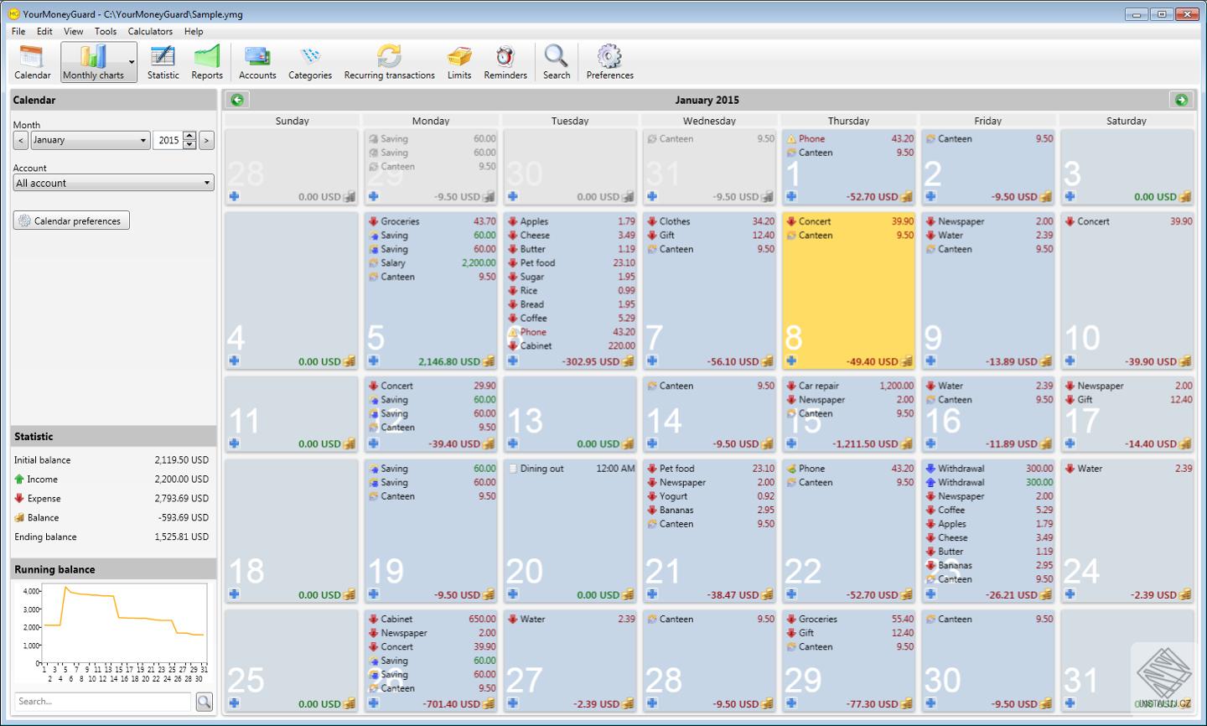Open the Calendar view toolbar icon

32,62
